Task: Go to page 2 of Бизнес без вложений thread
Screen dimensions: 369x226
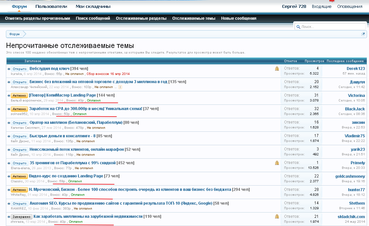Action: click(x=120, y=87)
